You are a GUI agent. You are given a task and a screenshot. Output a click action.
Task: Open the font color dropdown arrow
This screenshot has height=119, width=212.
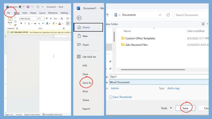tap(62, 24)
